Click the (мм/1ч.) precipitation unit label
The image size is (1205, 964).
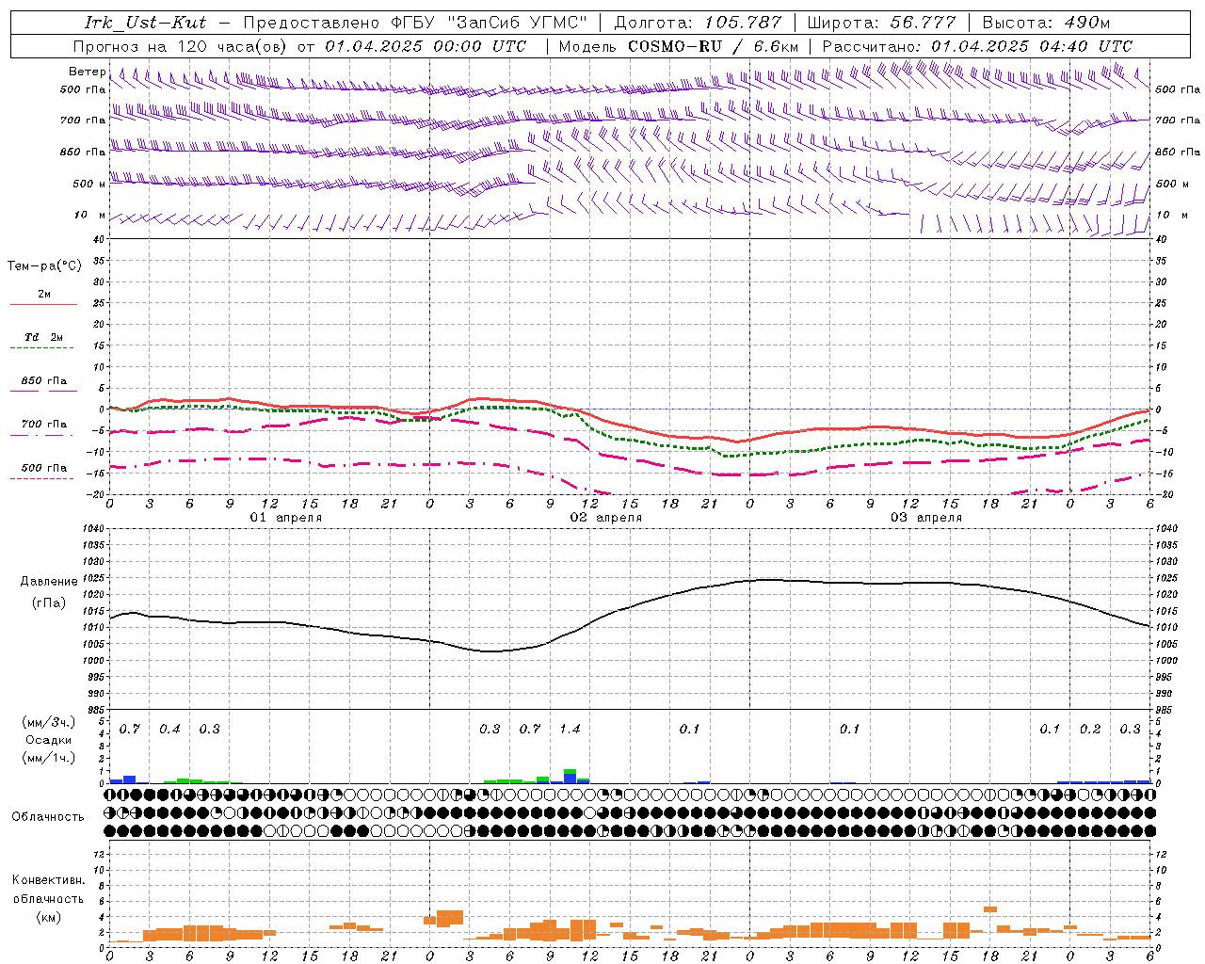pos(49,757)
